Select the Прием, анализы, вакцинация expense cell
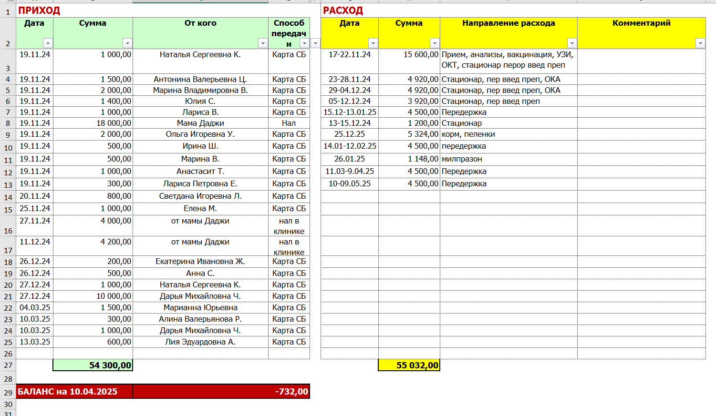 click(x=508, y=61)
